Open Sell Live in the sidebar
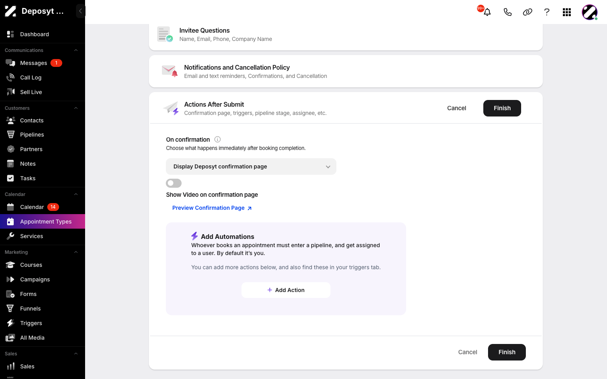 click(43, 92)
